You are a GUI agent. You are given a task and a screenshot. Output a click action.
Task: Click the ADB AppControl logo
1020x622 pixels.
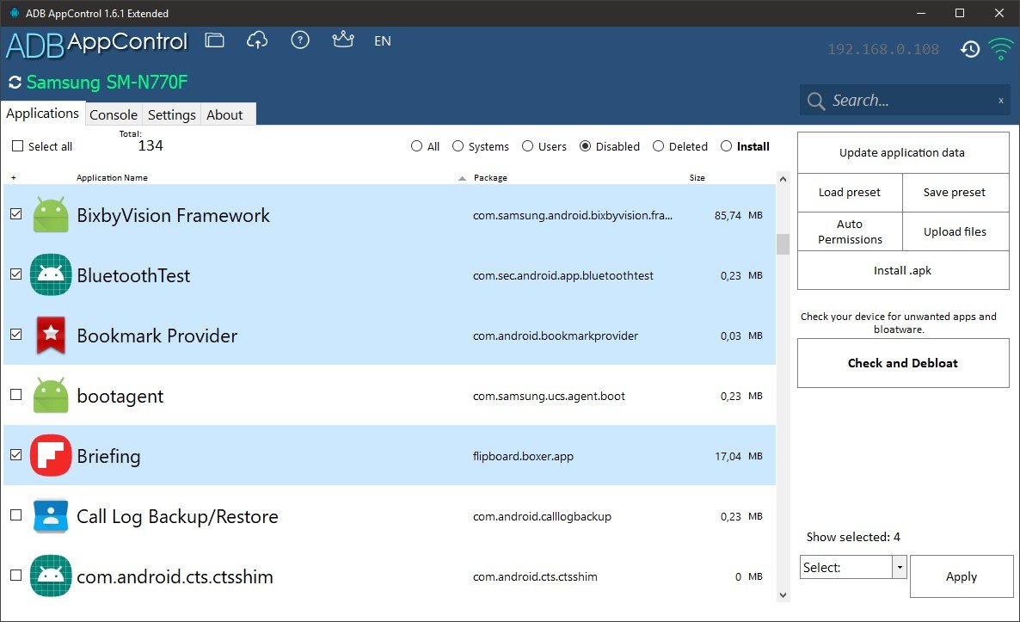[97, 44]
